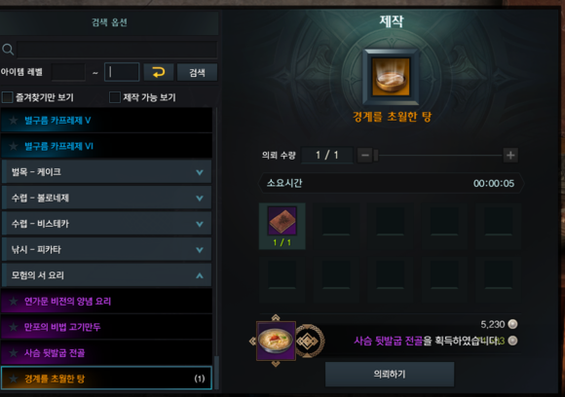Favorite 별구름 카프레제 V with its star
The height and width of the screenshot is (397, 565).
[14, 121]
